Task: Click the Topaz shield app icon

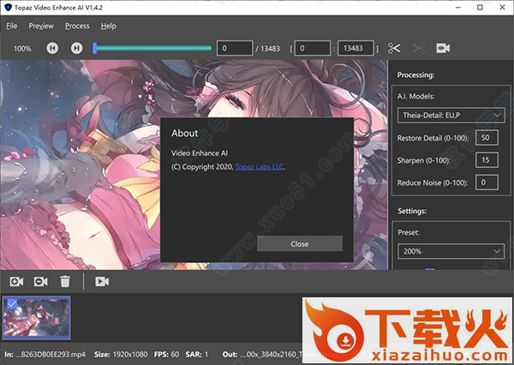Action: click(8, 7)
